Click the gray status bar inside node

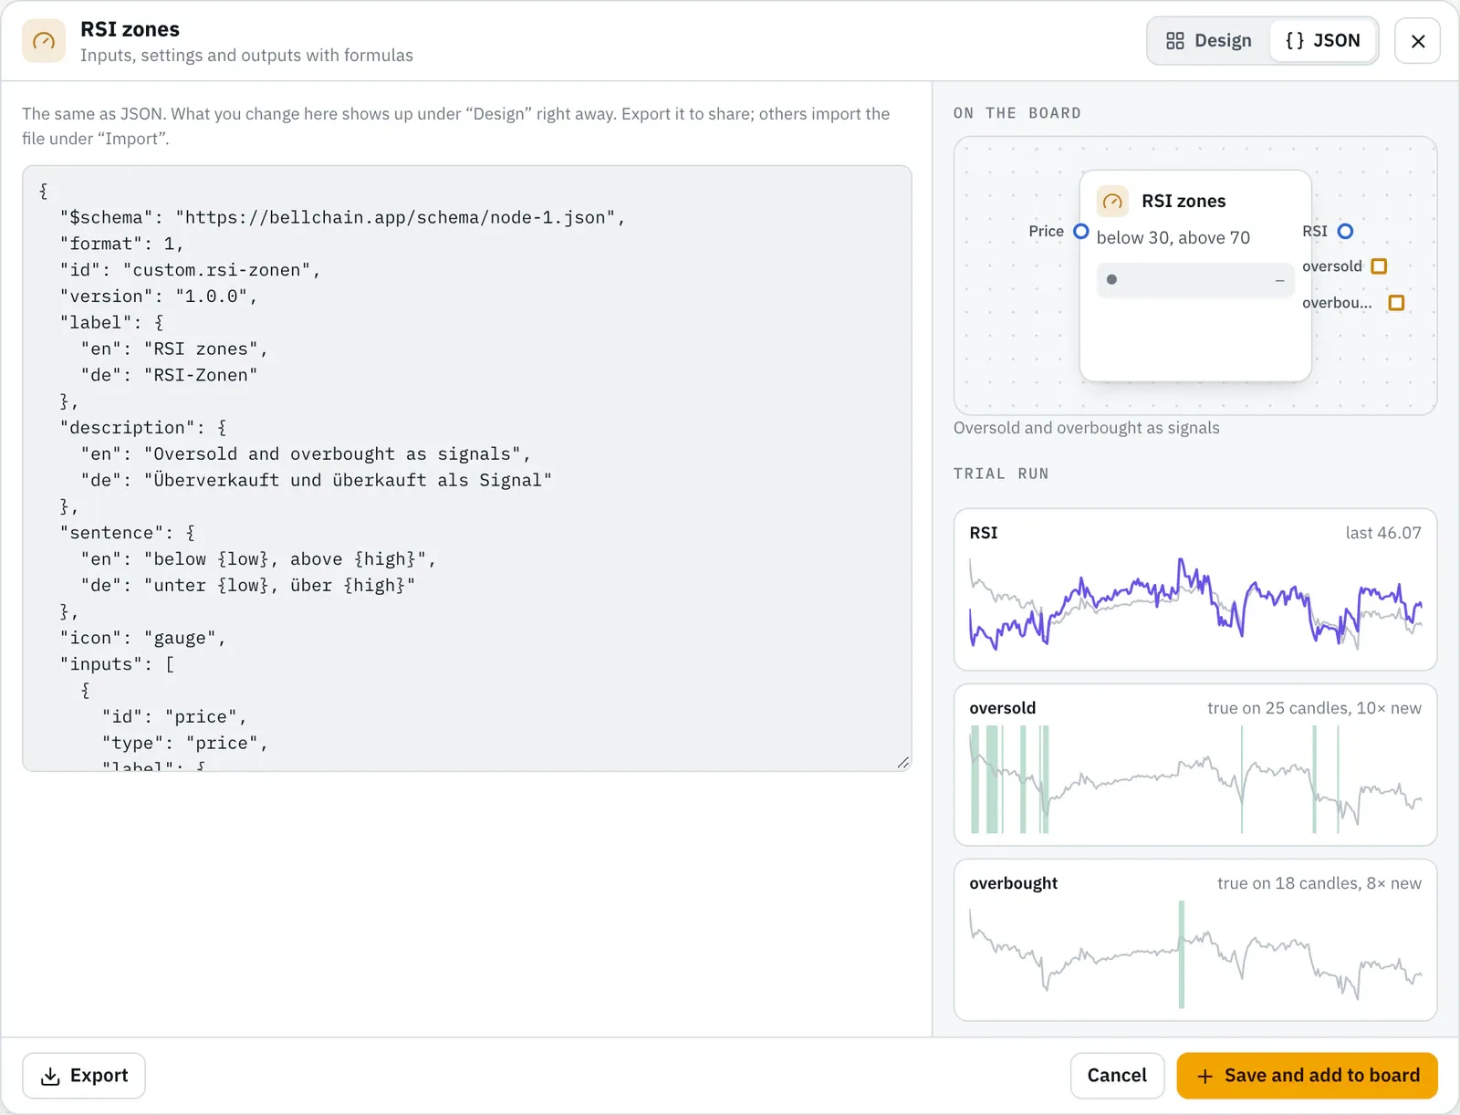1195,280
